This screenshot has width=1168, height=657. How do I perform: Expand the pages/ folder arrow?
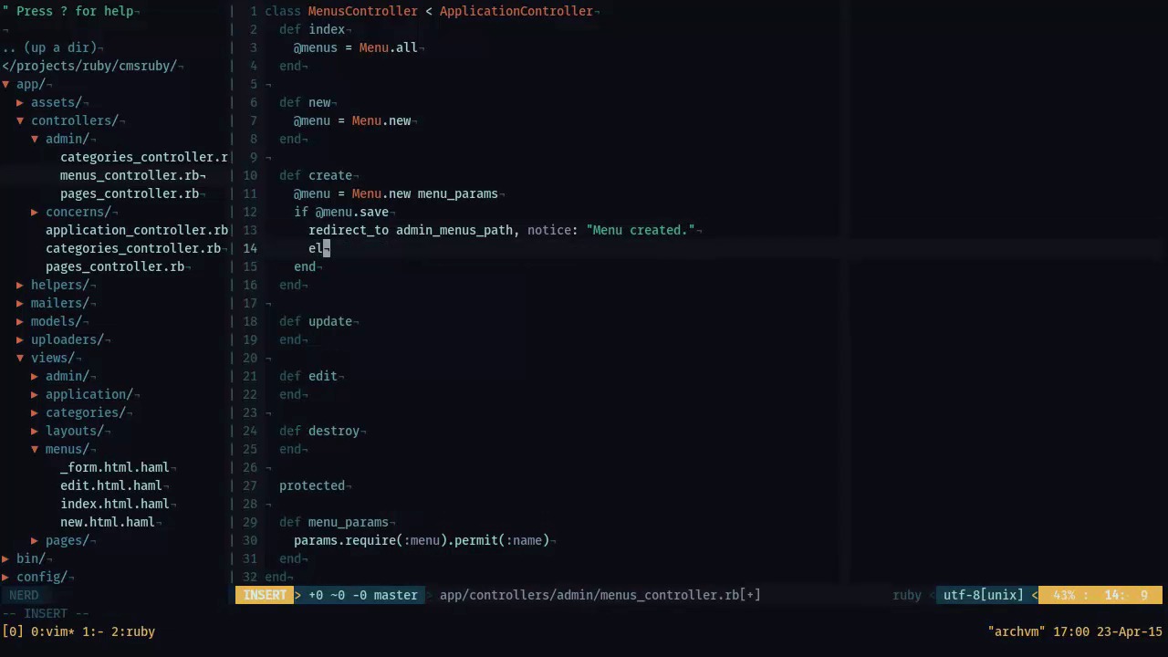coord(35,540)
